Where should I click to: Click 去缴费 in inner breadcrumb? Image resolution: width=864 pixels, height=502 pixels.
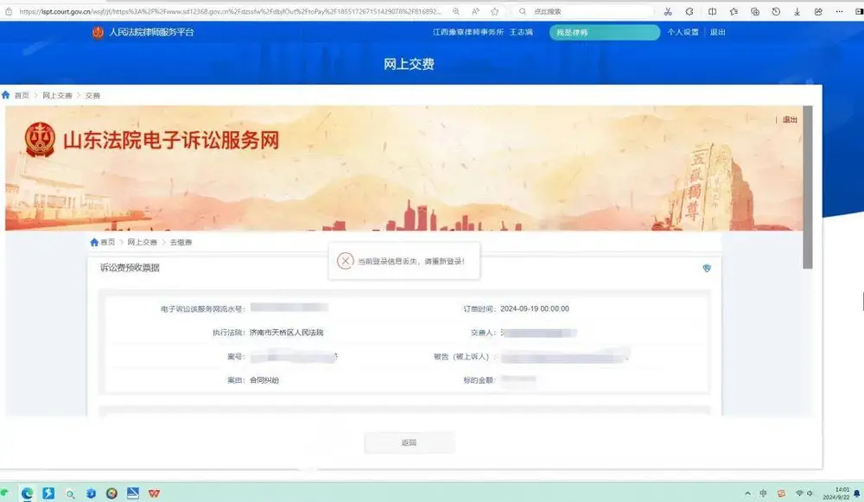click(x=181, y=242)
